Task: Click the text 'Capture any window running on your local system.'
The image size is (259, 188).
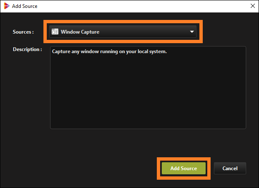Action: pos(109,51)
